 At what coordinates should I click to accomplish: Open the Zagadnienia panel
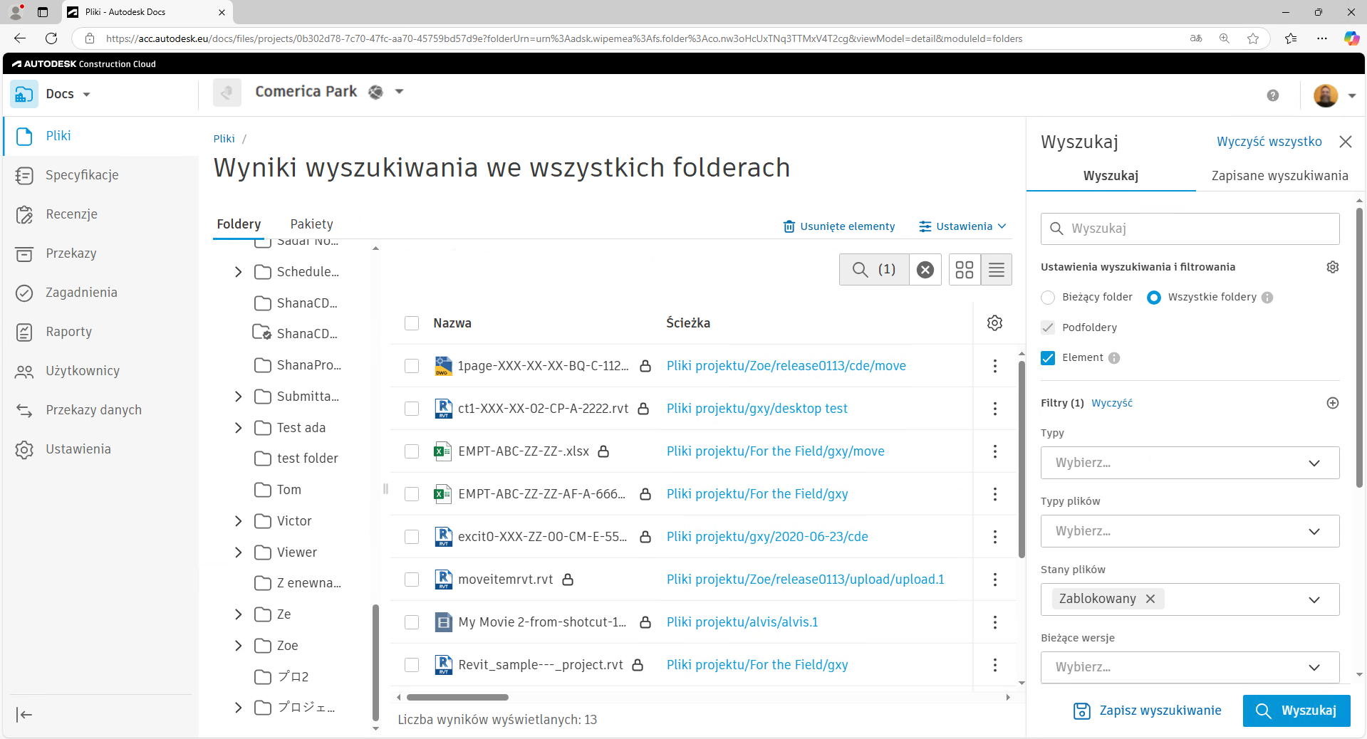(x=80, y=292)
